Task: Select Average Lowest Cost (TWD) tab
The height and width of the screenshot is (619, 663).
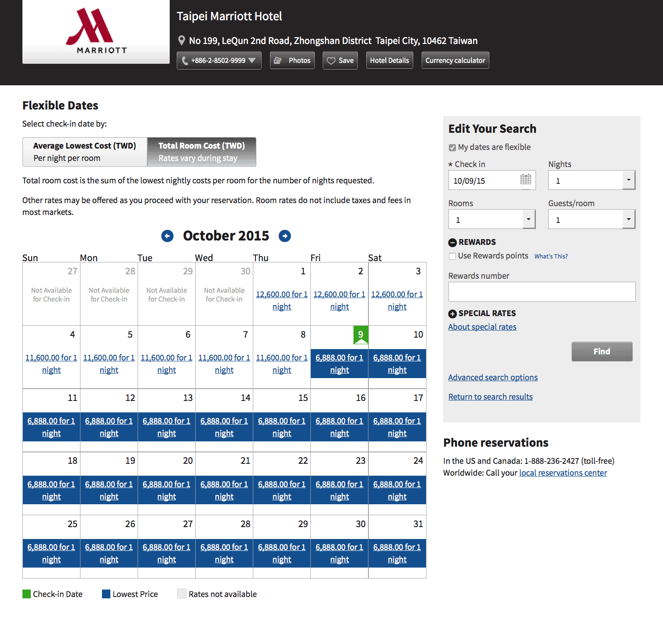Action: 85,152
